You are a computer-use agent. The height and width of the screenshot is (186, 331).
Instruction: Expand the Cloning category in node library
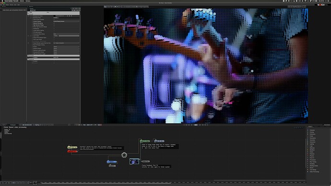307,132
